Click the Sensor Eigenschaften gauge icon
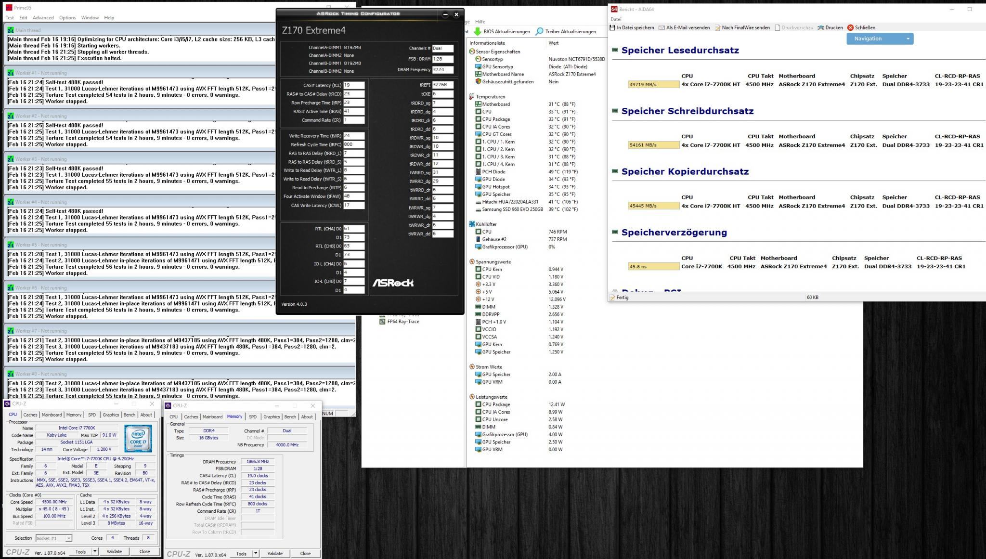The height and width of the screenshot is (559, 986). coord(472,52)
